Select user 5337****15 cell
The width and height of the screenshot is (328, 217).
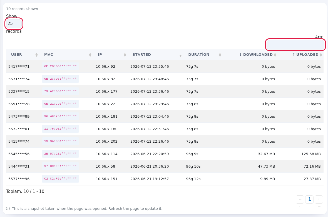pos(19,92)
